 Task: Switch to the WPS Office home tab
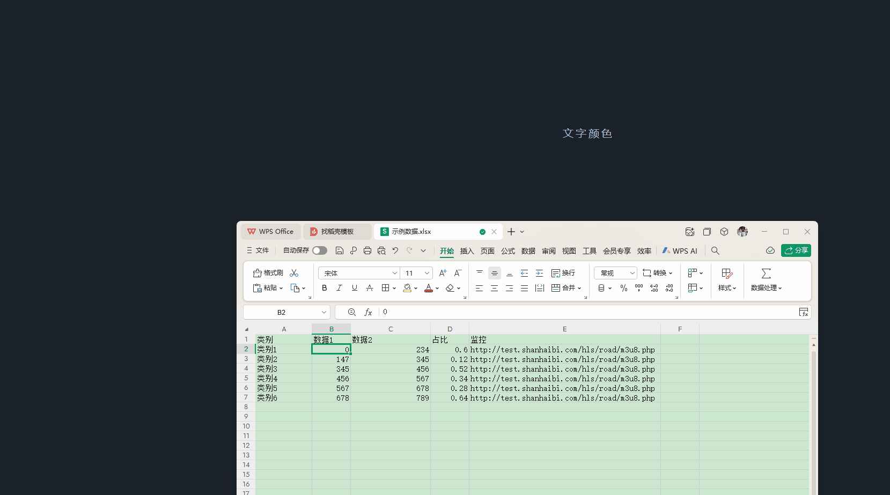coord(271,232)
